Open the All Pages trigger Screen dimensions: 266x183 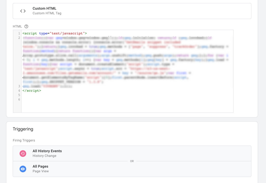pyautogui.click(x=132, y=169)
